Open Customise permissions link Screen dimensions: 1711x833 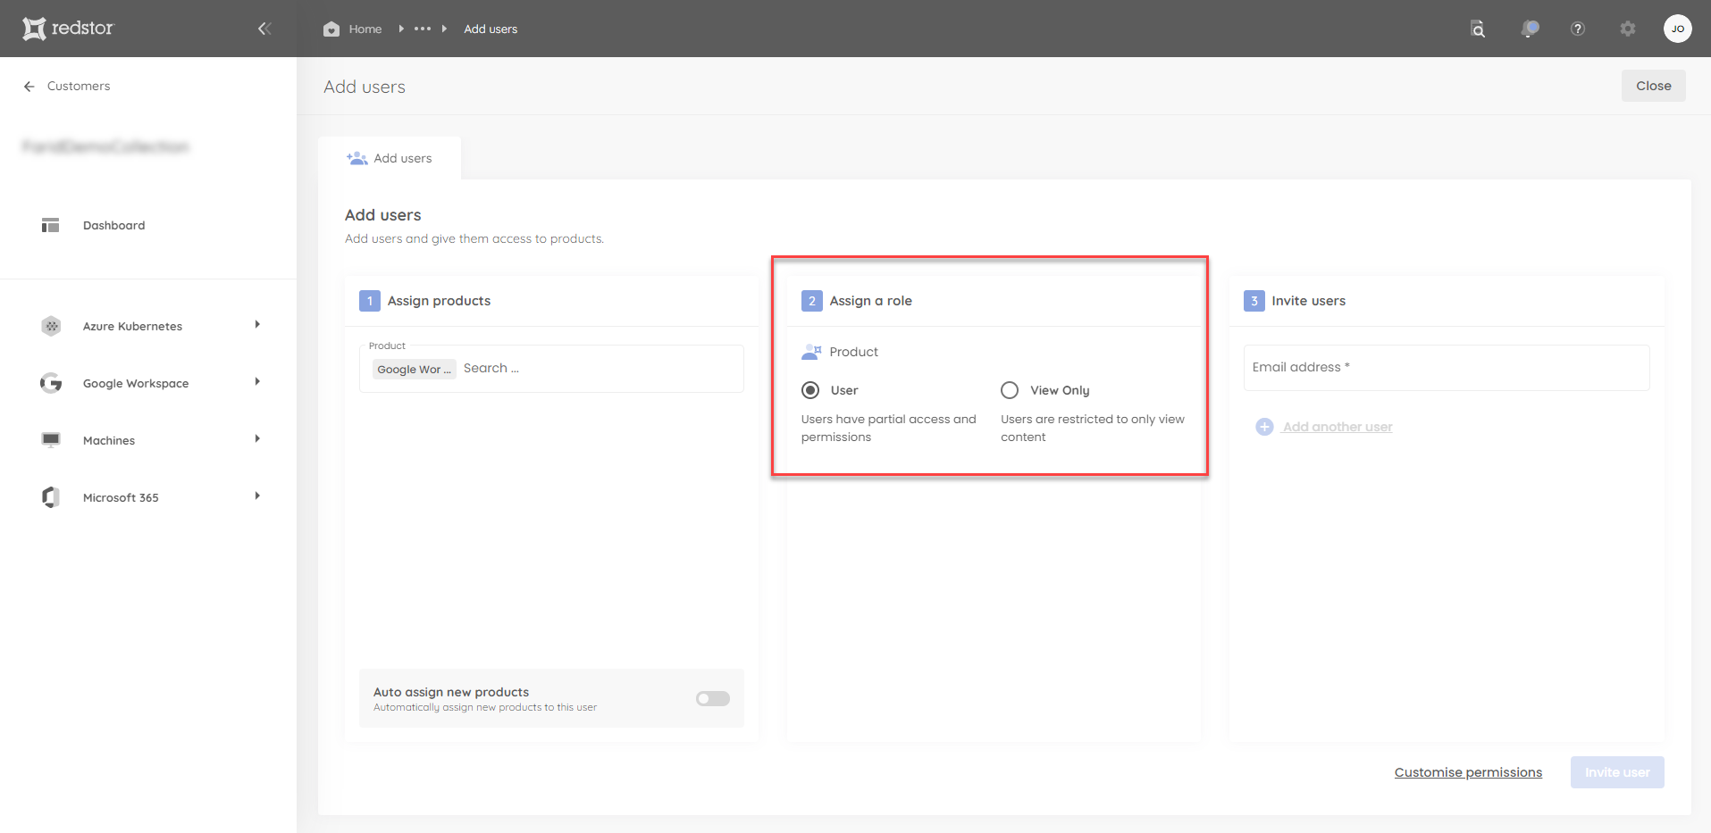tap(1468, 772)
